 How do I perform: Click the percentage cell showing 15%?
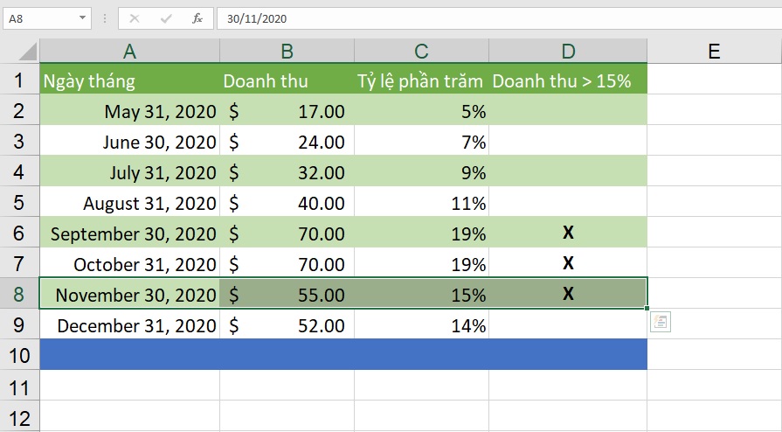pos(421,294)
